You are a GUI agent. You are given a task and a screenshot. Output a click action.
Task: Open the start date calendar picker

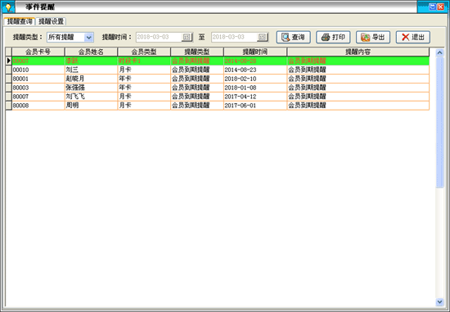pyautogui.click(x=187, y=37)
